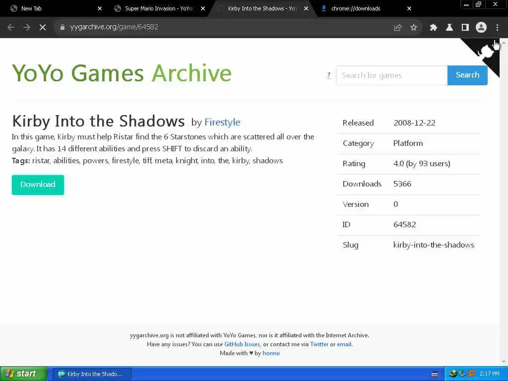Viewport: 508px width, 381px height.
Task: Click the second tray icon beside magnifier
Action: (x=462, y=374)
